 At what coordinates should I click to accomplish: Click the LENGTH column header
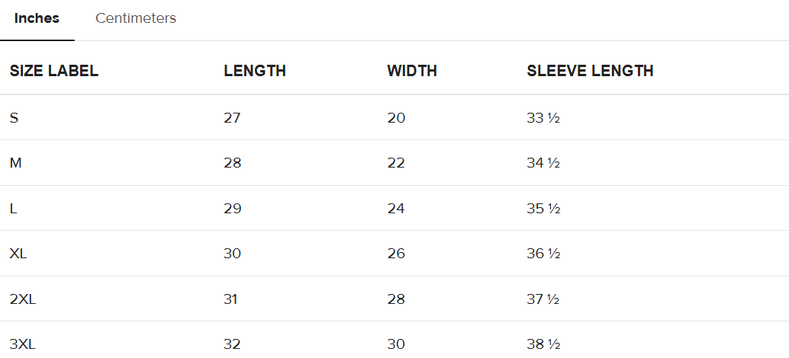[255, 71]
